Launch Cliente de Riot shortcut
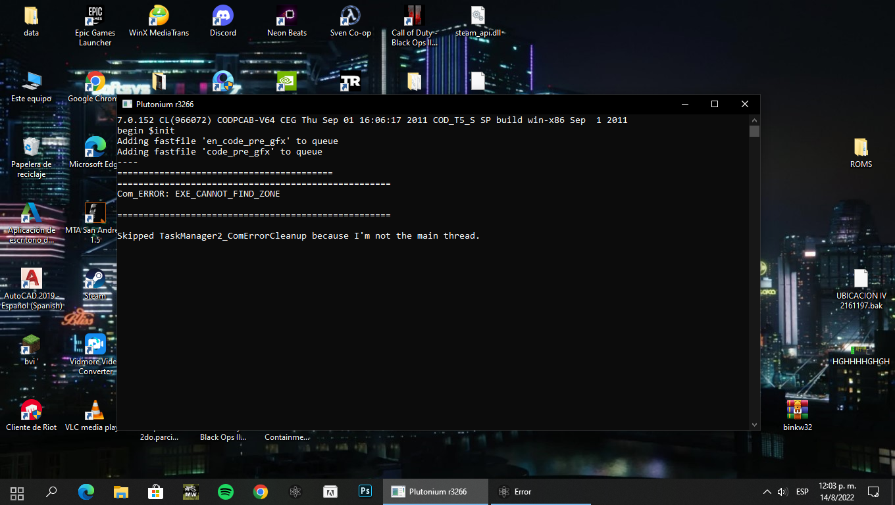895x505 pixels. 31,416
